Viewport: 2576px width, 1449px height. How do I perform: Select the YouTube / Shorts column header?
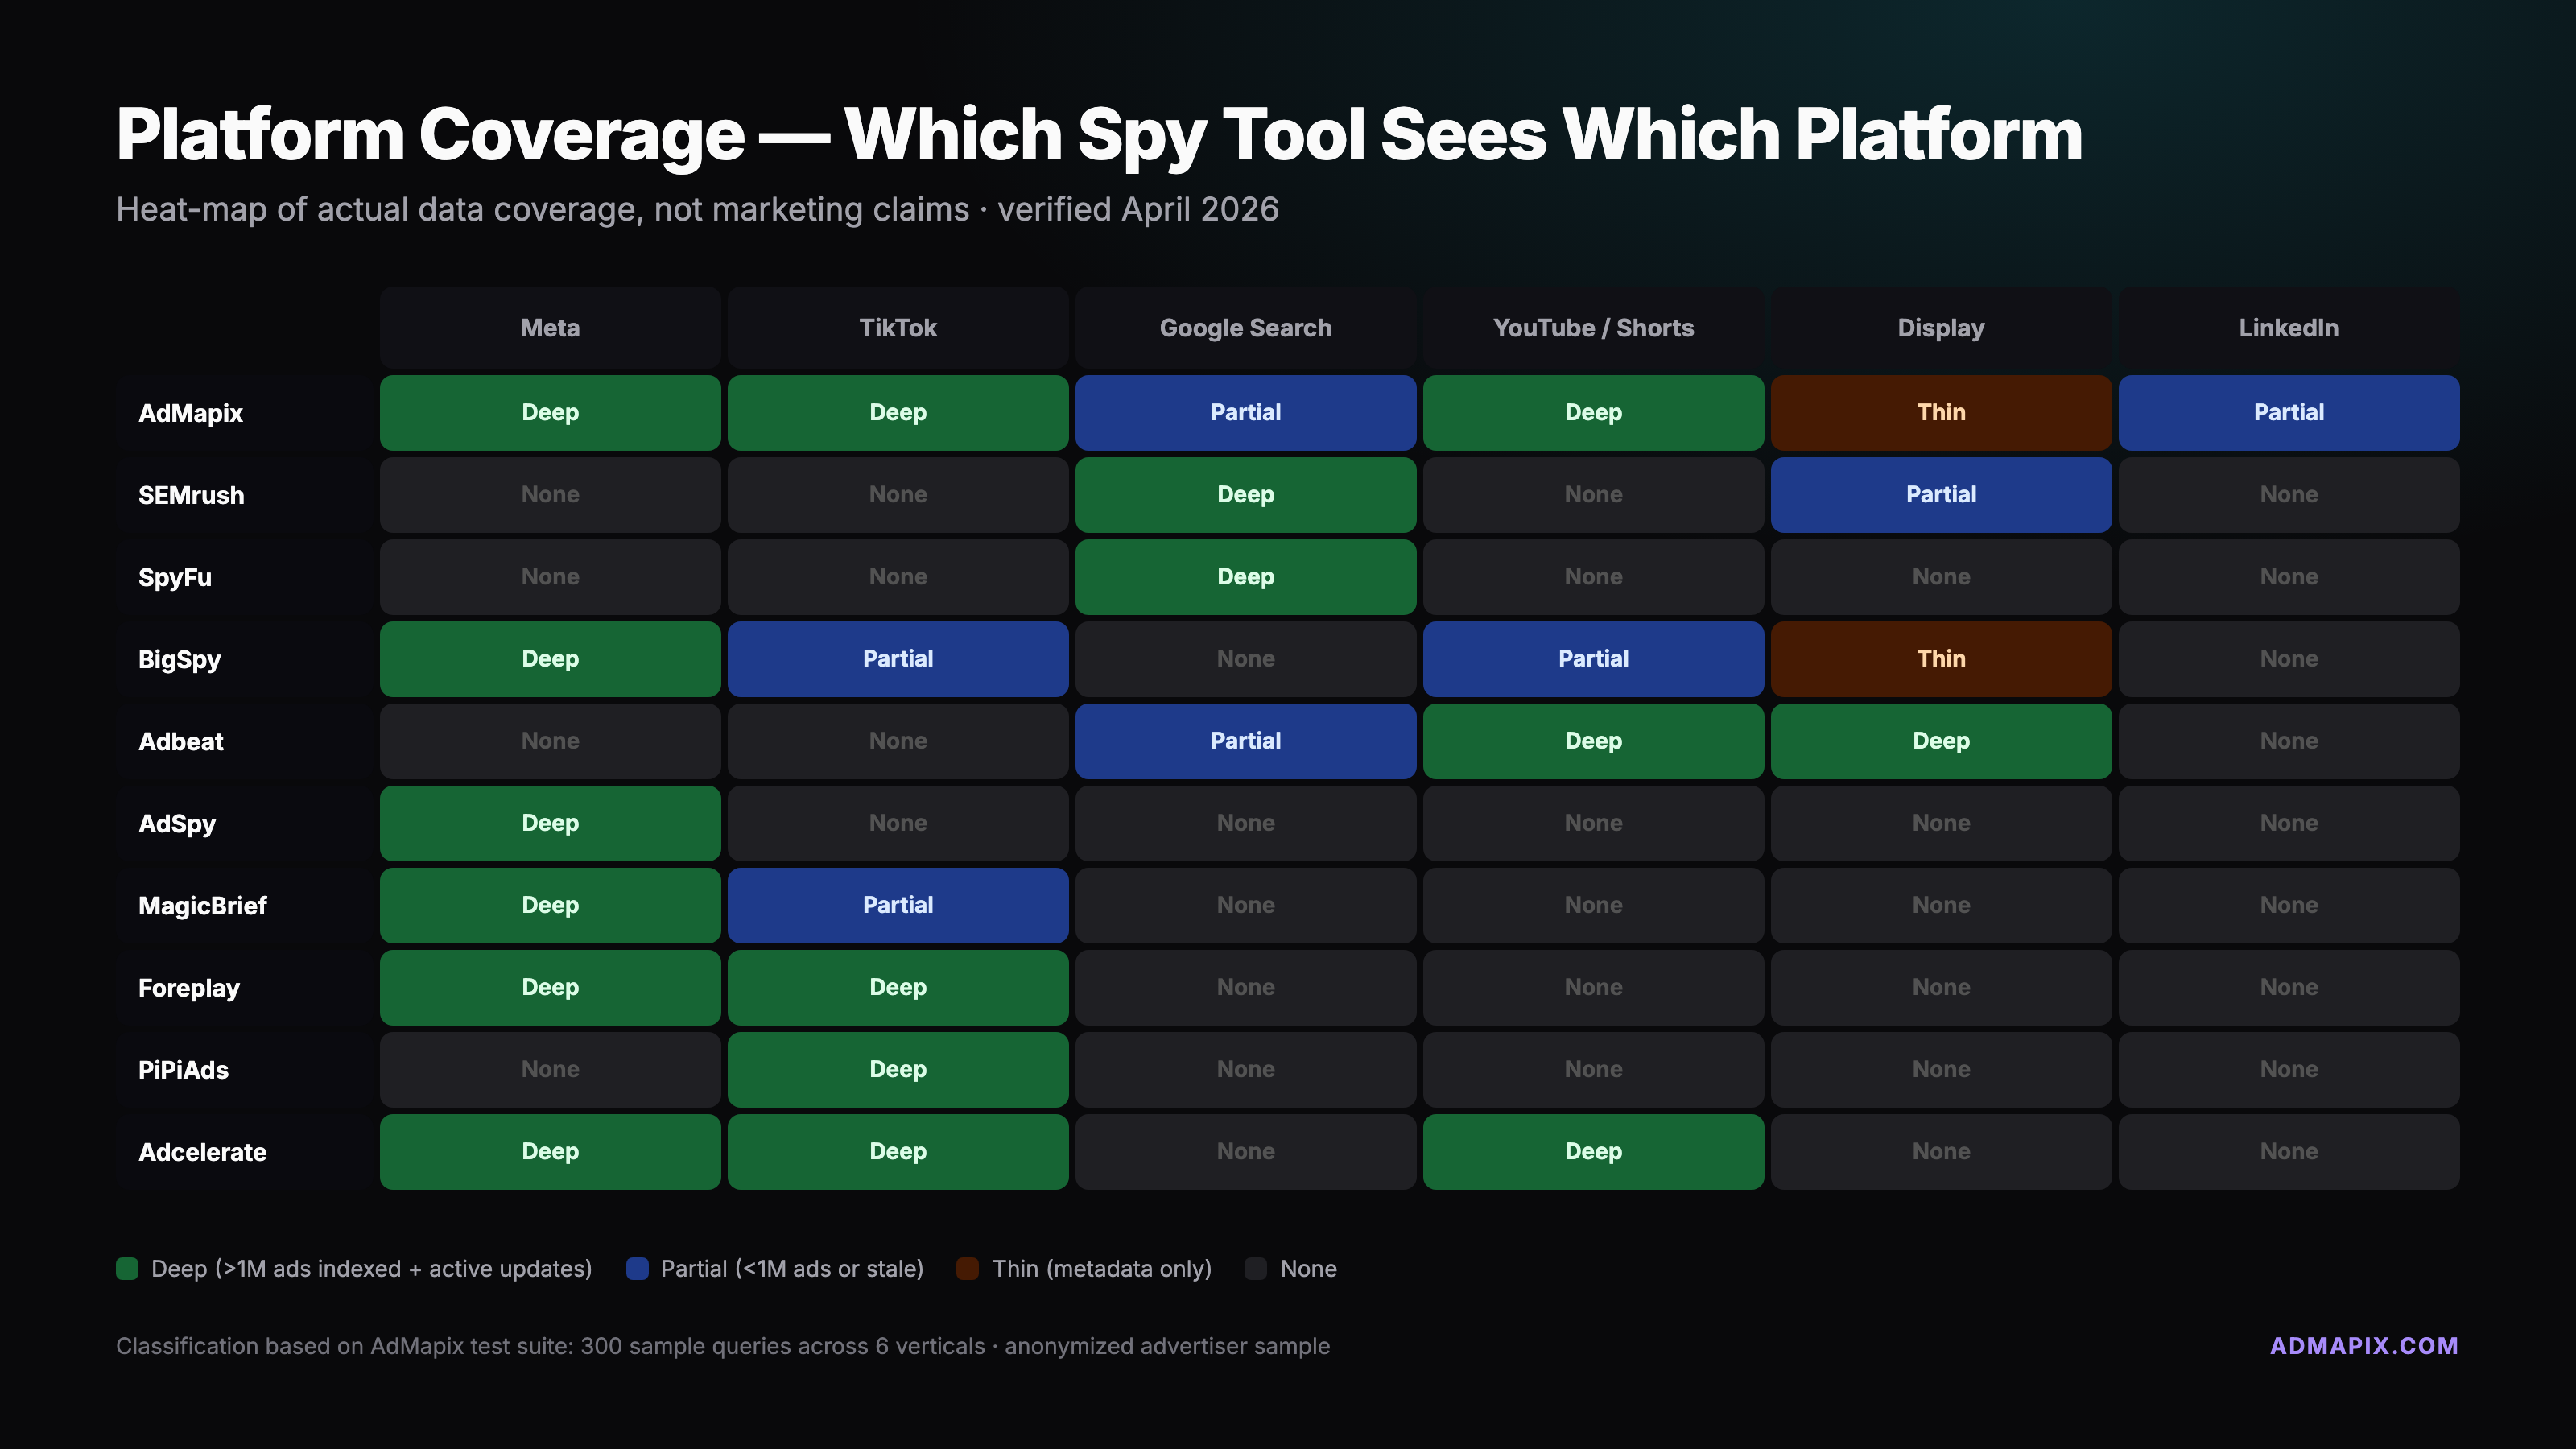tap(1593, 328)
